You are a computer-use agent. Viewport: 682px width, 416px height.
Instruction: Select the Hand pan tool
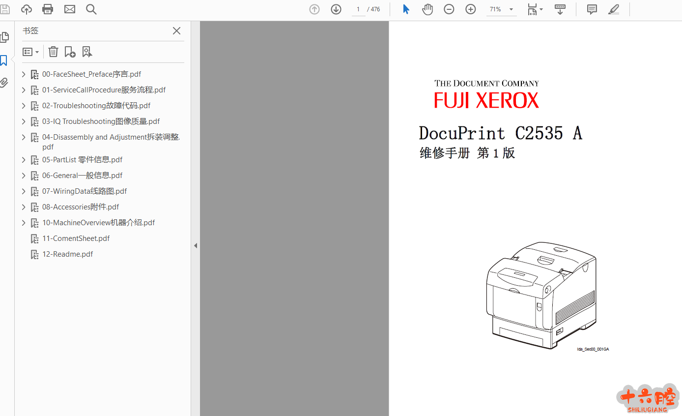427,9
